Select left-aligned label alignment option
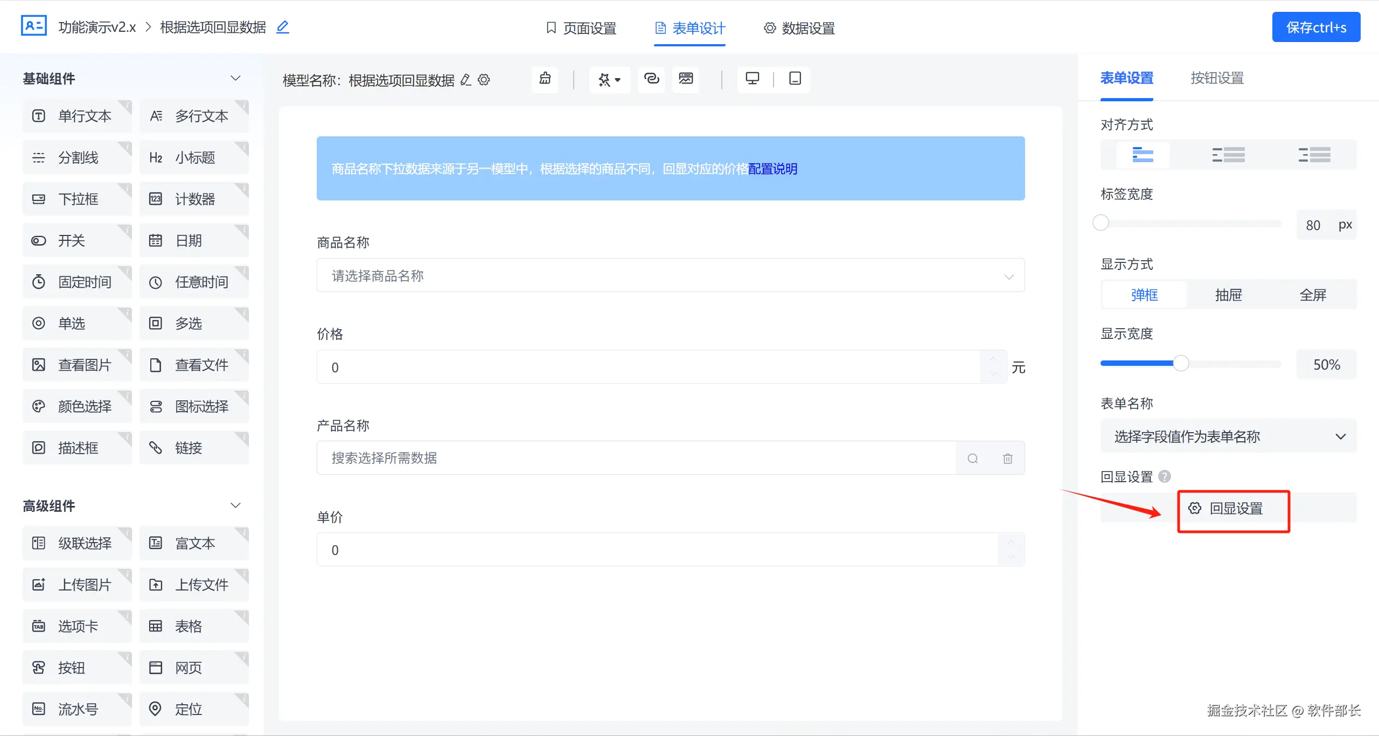 point(1228,155)
